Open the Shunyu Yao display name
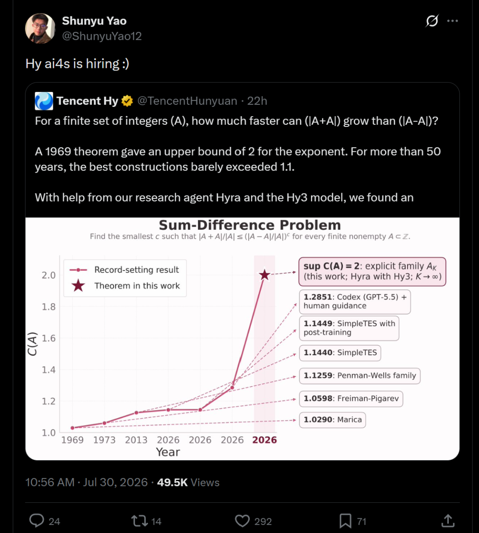This screenshot has height=533, width=479. pos(94,21)
